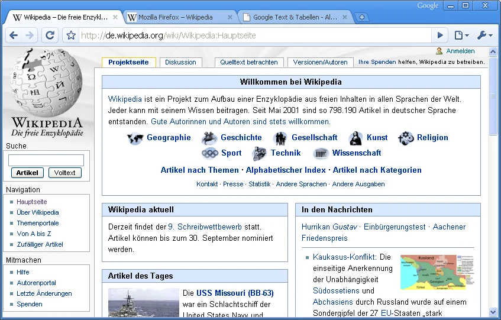Follow the Statistik link
The image size is (501, 320).
[x=260, y=184]
